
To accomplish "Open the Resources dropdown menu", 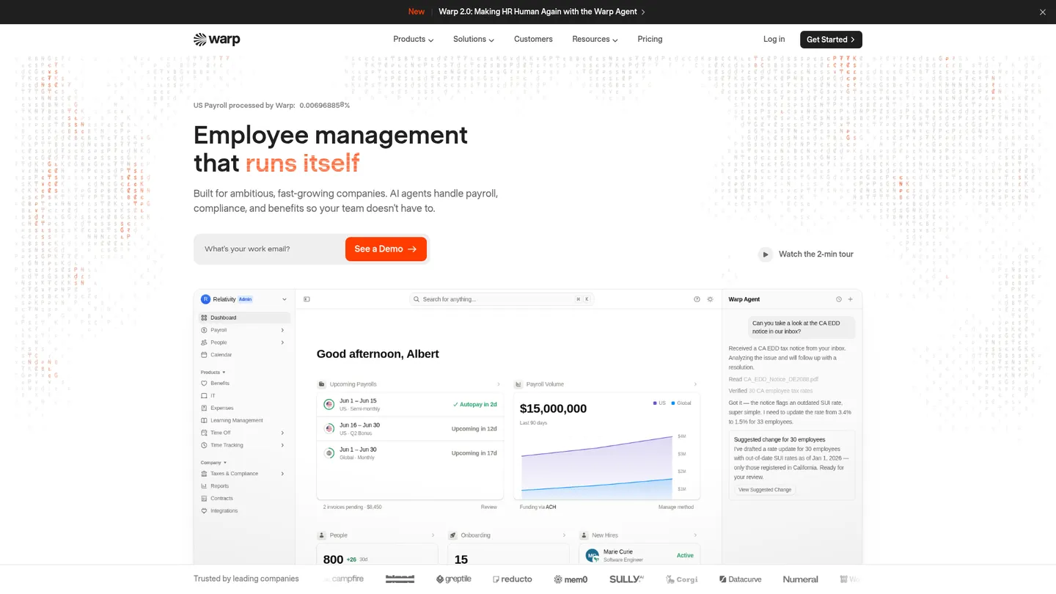I will [x=595, y=40].
